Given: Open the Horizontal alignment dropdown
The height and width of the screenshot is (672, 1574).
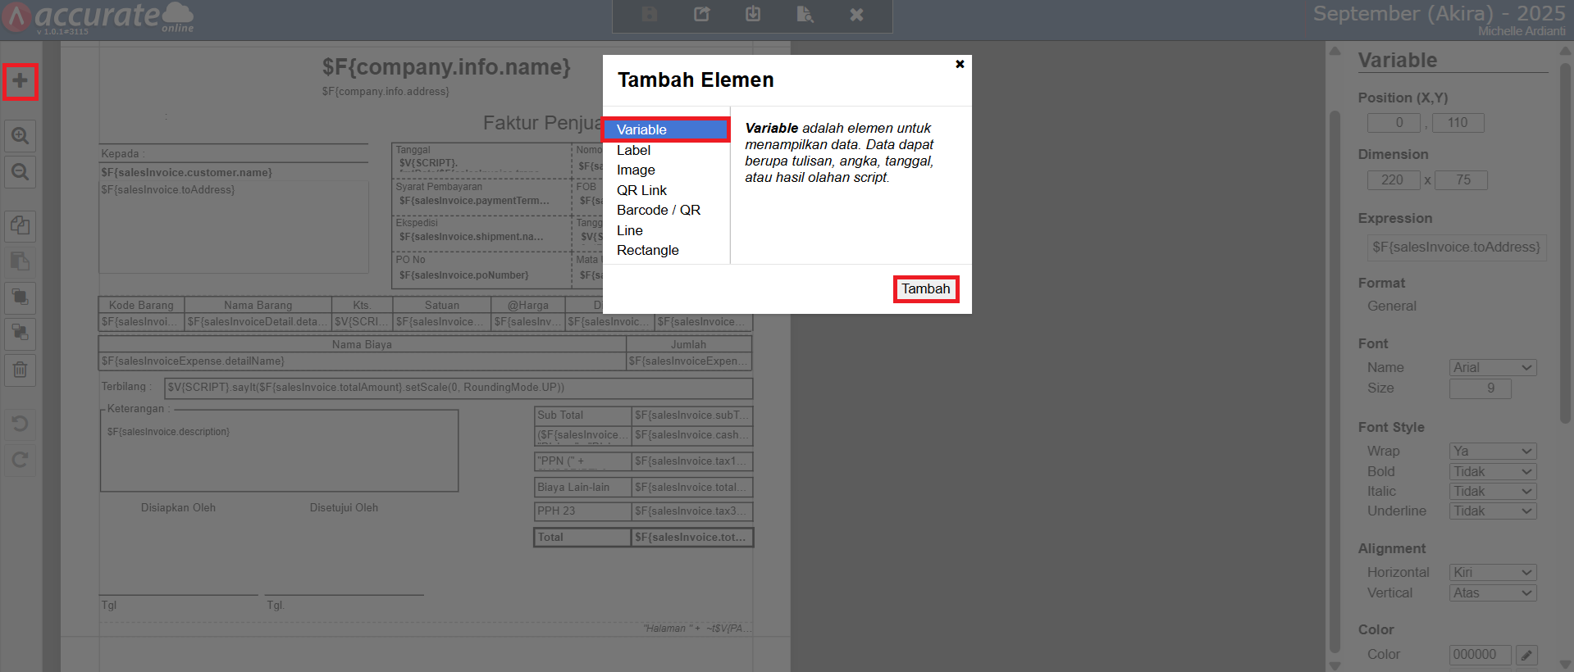Looking at the screenshot, I should (x=1492, y=573).
